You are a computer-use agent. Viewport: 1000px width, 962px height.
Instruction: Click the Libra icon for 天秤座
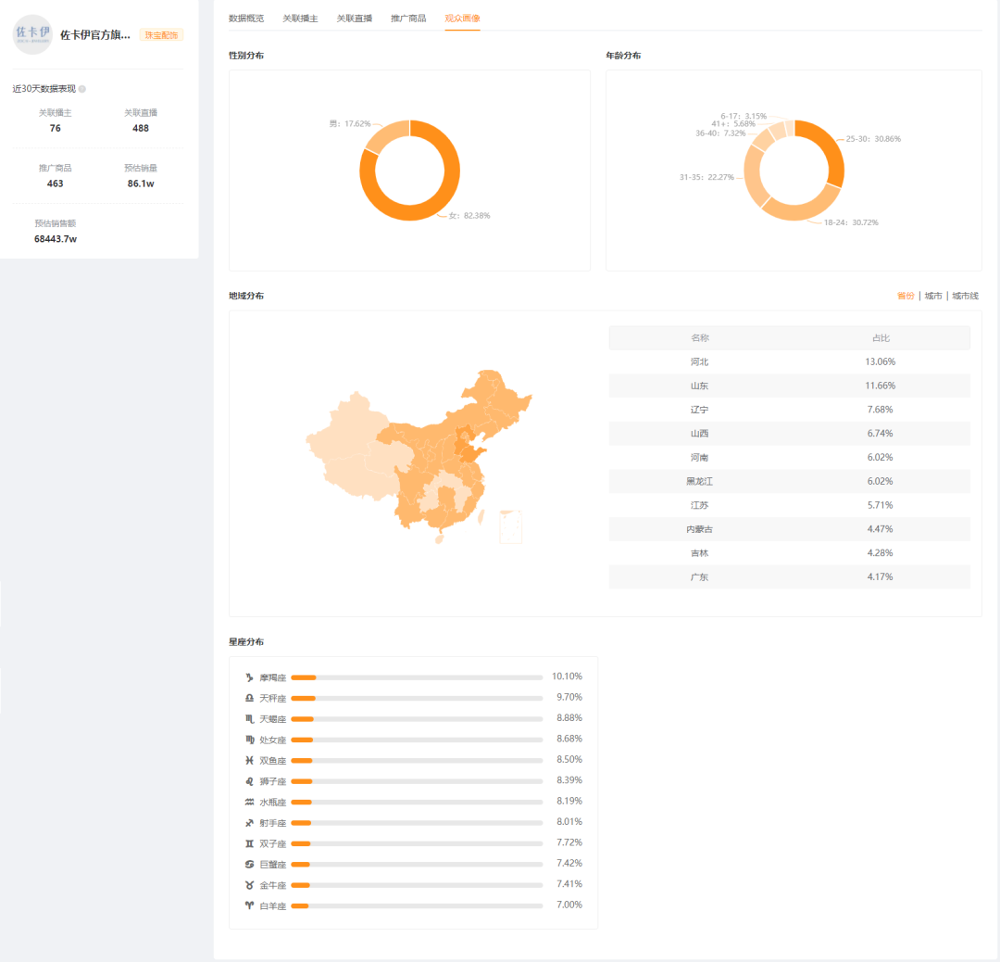click(x=249, y=699)
